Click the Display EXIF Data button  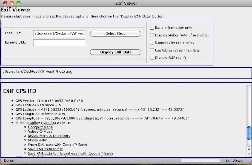point(115,52)
